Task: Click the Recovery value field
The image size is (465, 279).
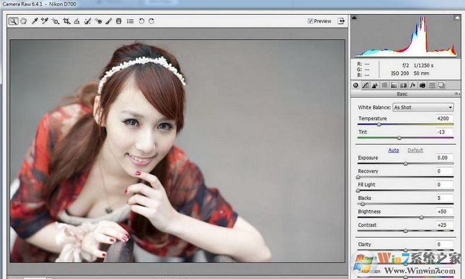Action: (x=445, y=171)
